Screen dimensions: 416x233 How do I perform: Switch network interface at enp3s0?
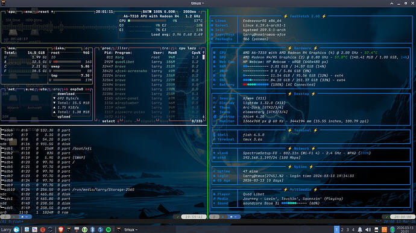[x=77, y=89]
